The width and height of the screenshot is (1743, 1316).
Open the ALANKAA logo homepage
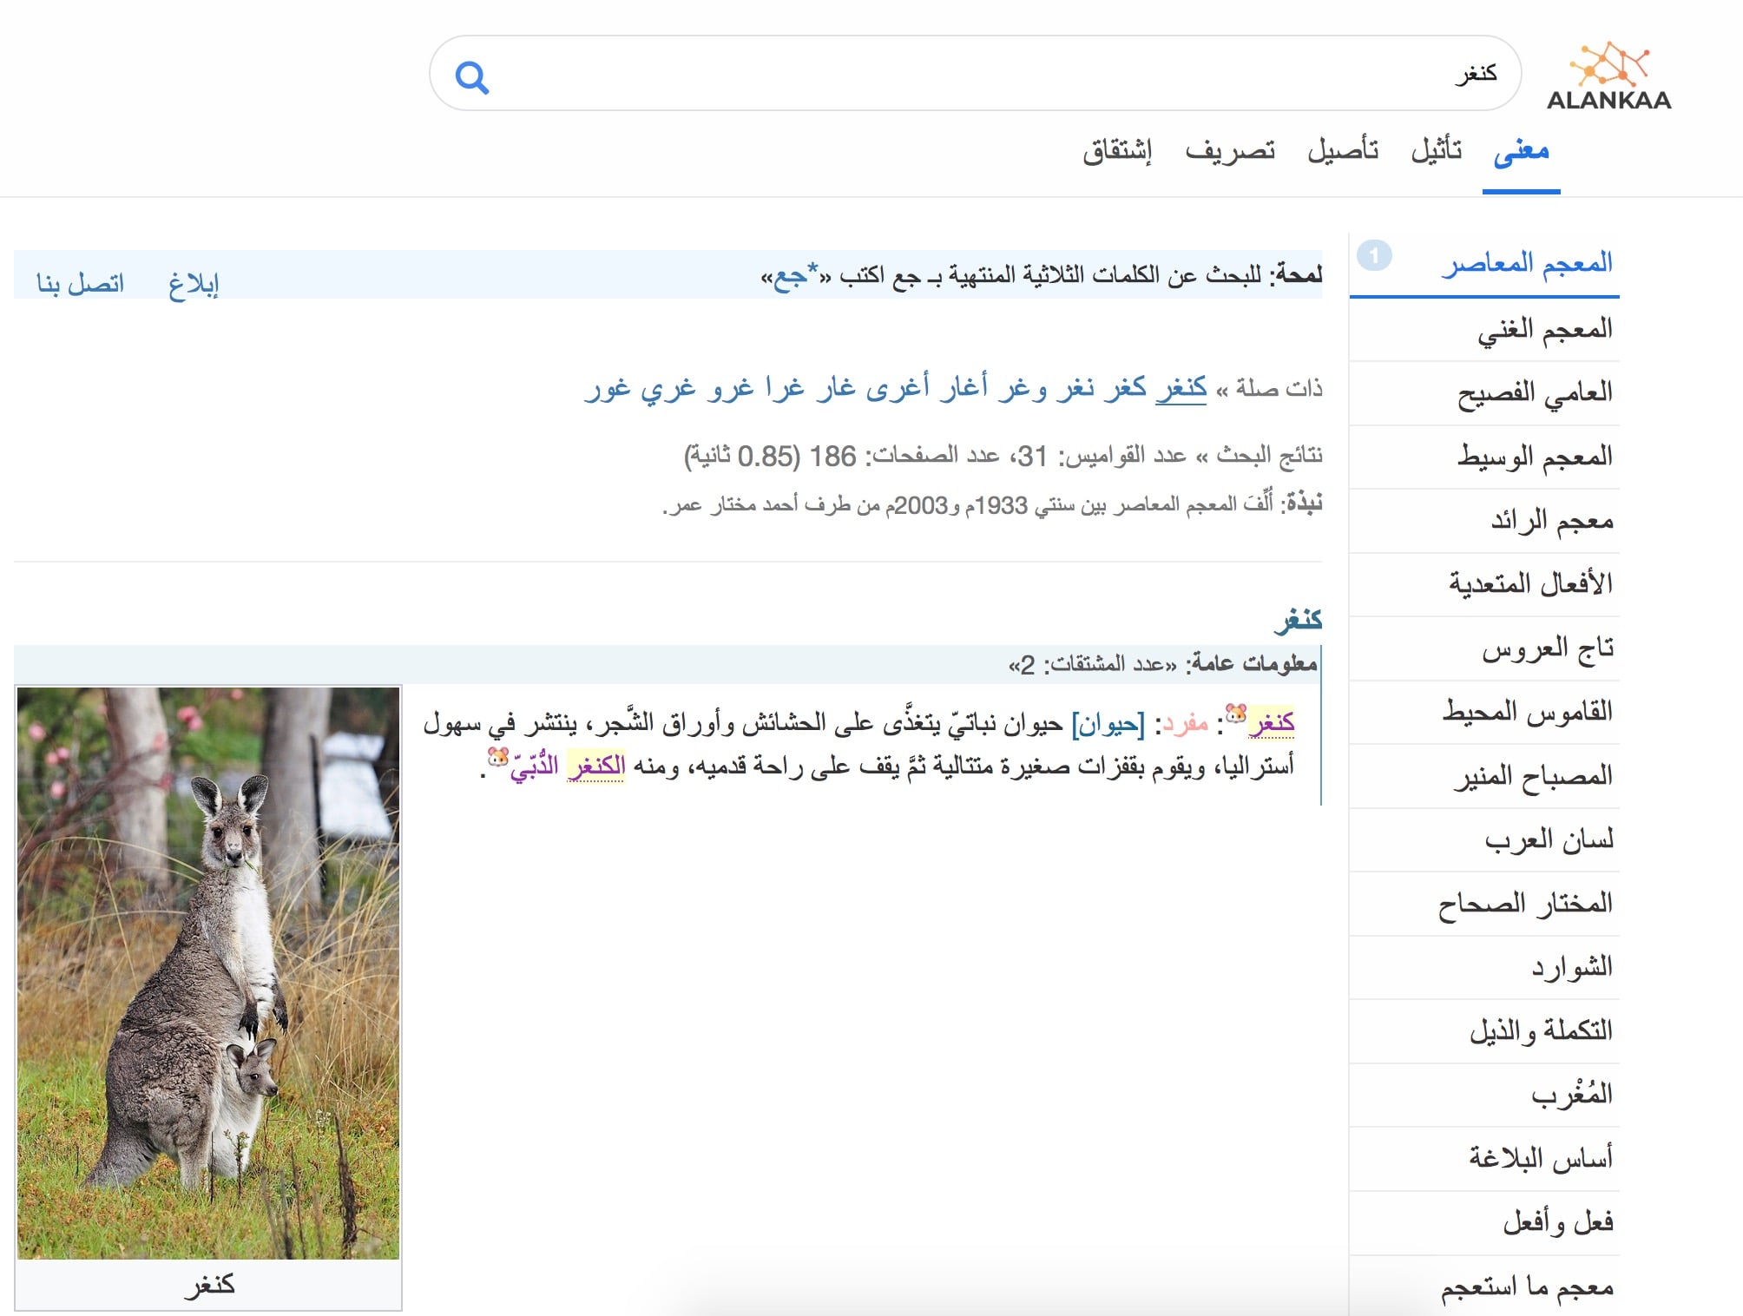(1608, 76)
